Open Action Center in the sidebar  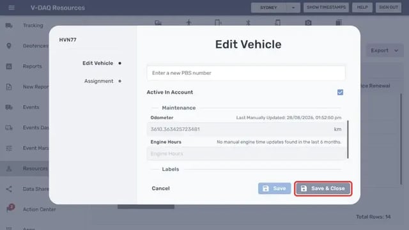39,209
